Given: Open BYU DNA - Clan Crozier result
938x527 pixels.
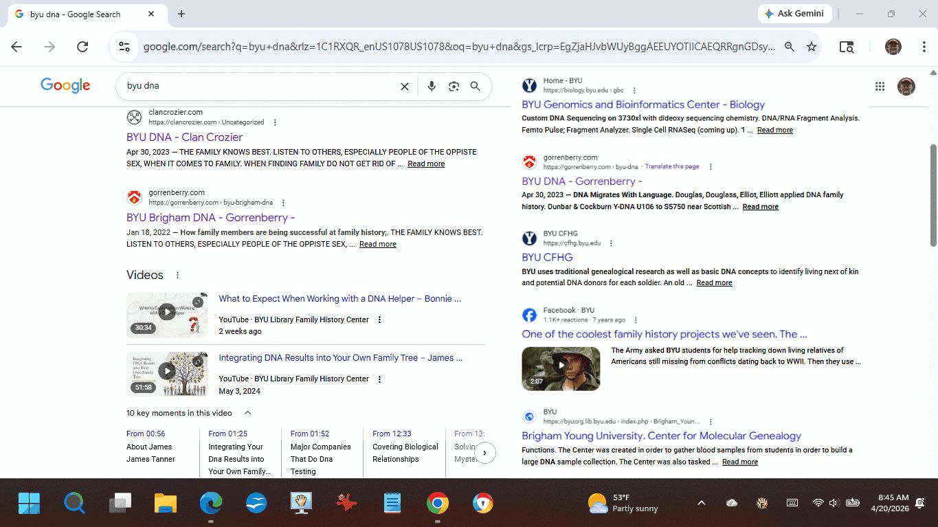Looking at the screenshot, I should (x=184, y=137).
